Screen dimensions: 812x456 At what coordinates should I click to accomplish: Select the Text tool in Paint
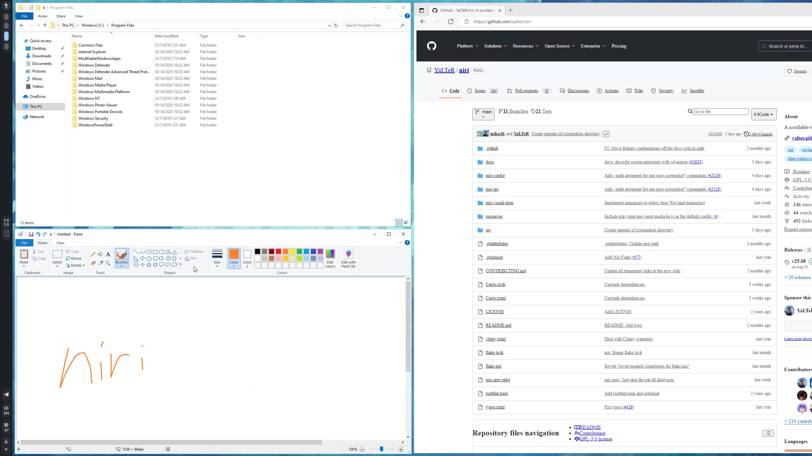[108, 254]
